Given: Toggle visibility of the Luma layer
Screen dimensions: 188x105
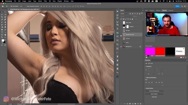Looking at the screenshot, I should coord(121,43).
